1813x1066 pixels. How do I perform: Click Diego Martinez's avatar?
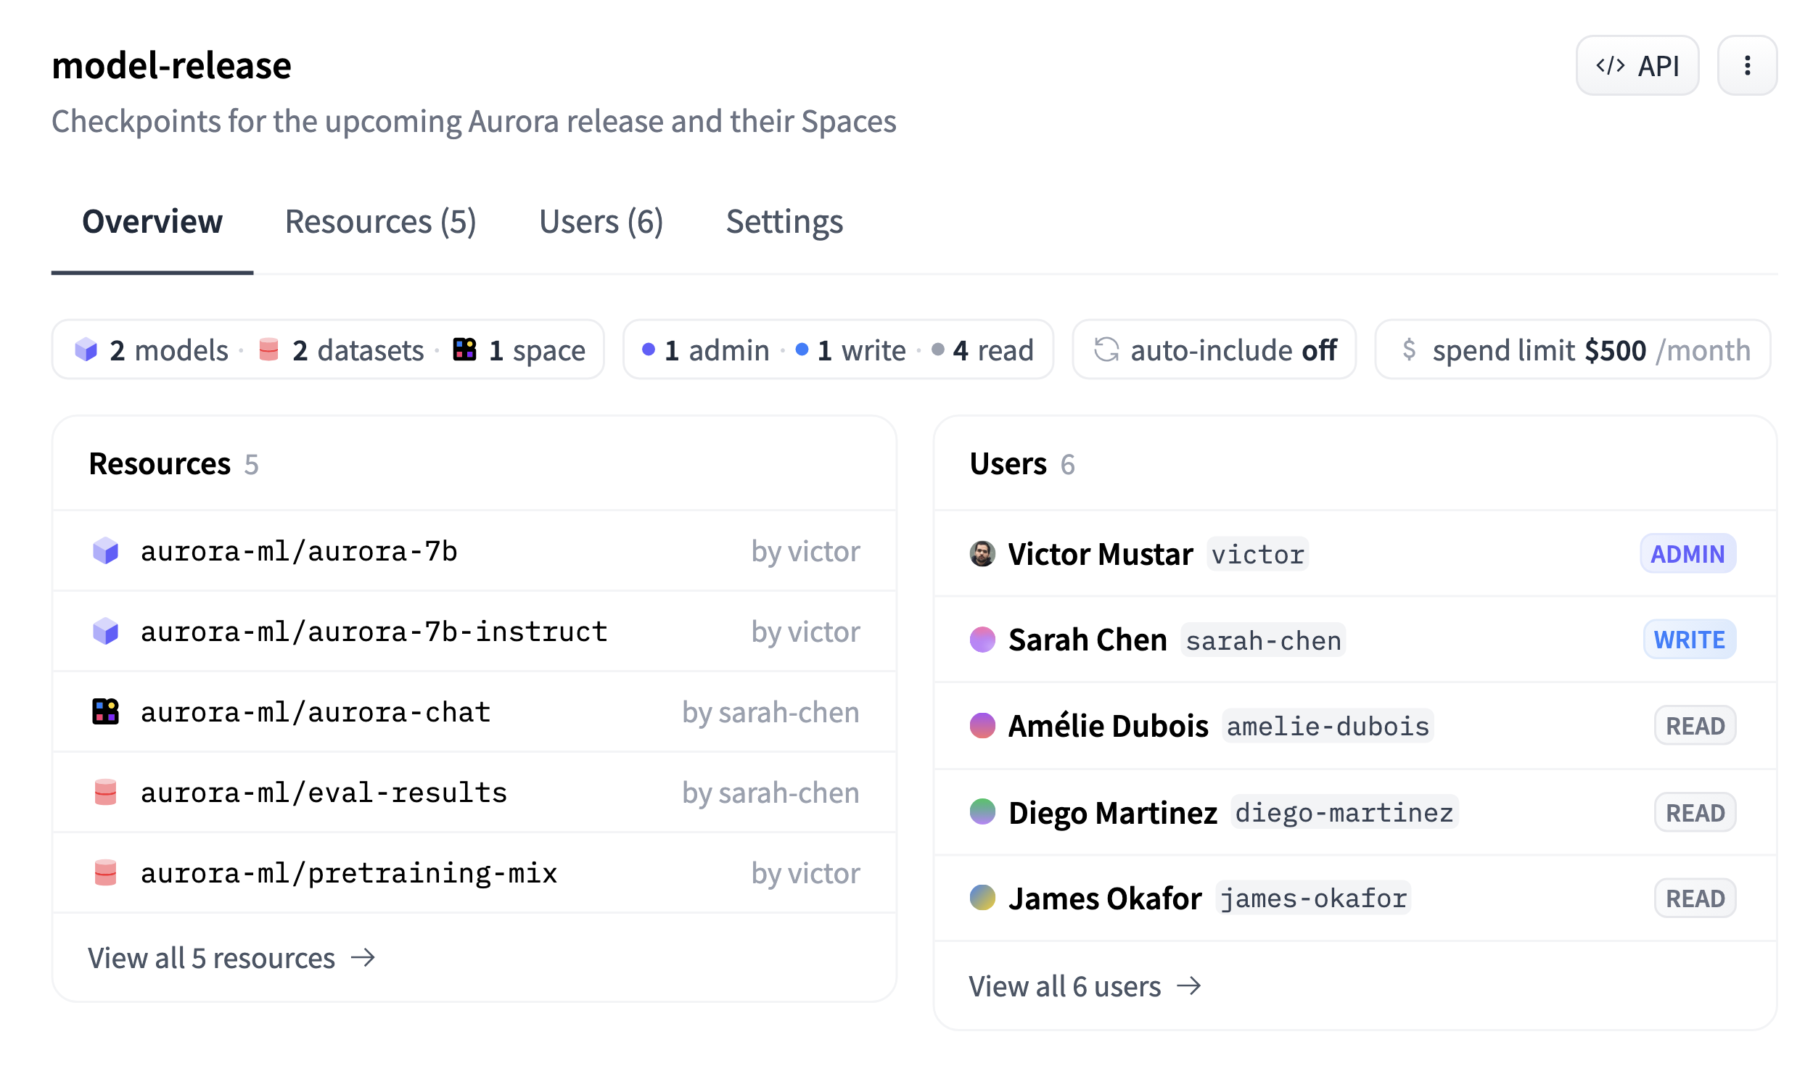tap(982, 812)
